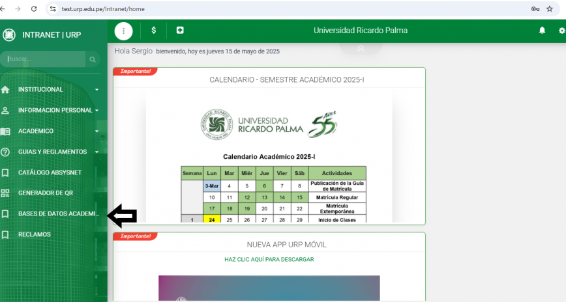
Task: Click the Importante! tag on calendar card
Action: pyautogui.click(x=136, y=72)
